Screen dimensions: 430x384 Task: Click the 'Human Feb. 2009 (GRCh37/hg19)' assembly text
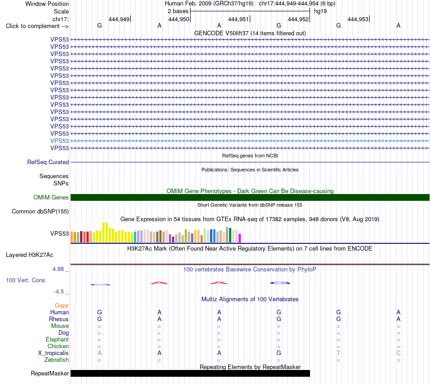coord(209,4)
